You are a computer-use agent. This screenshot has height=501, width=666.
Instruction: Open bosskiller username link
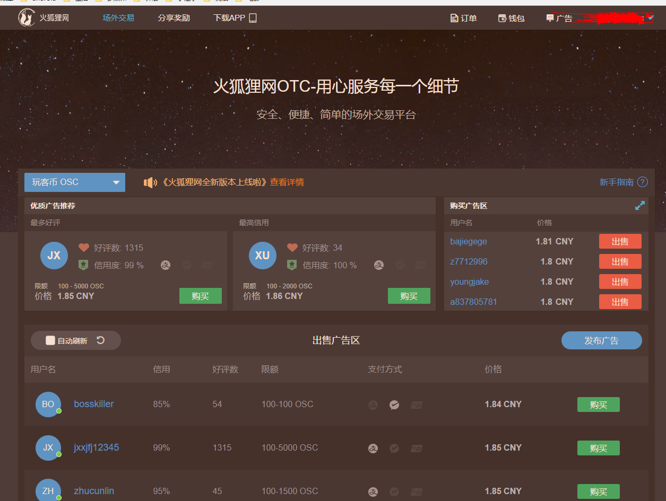tap(94, 404)
